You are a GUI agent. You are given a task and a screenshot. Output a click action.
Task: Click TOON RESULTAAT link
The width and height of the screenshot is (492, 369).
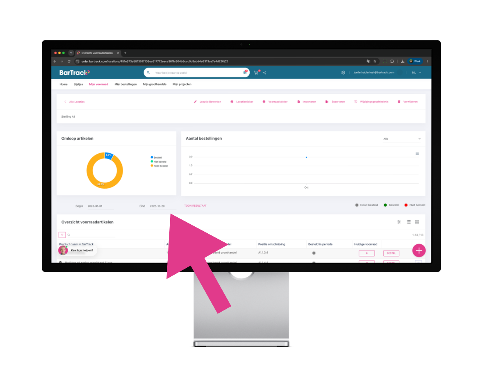[196, 206]
